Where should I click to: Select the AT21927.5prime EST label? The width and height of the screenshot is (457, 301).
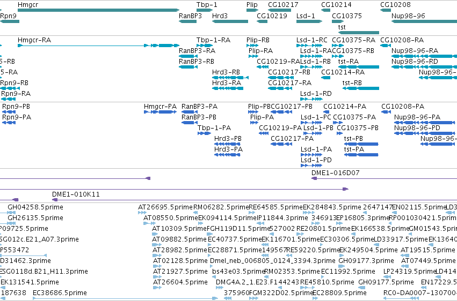180,272
